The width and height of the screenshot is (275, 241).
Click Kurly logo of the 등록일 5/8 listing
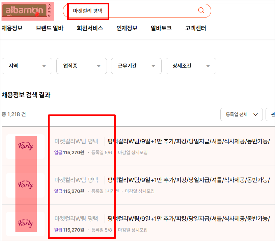click(25, 224)
